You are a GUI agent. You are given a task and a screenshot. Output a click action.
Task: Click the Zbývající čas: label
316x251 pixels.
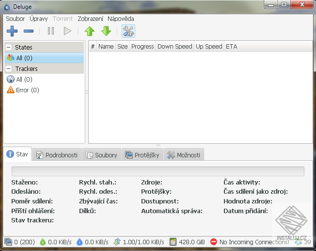tap(98, 201)
